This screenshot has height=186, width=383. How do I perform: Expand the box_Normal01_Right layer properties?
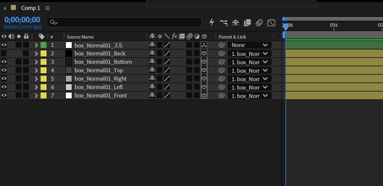36,79
